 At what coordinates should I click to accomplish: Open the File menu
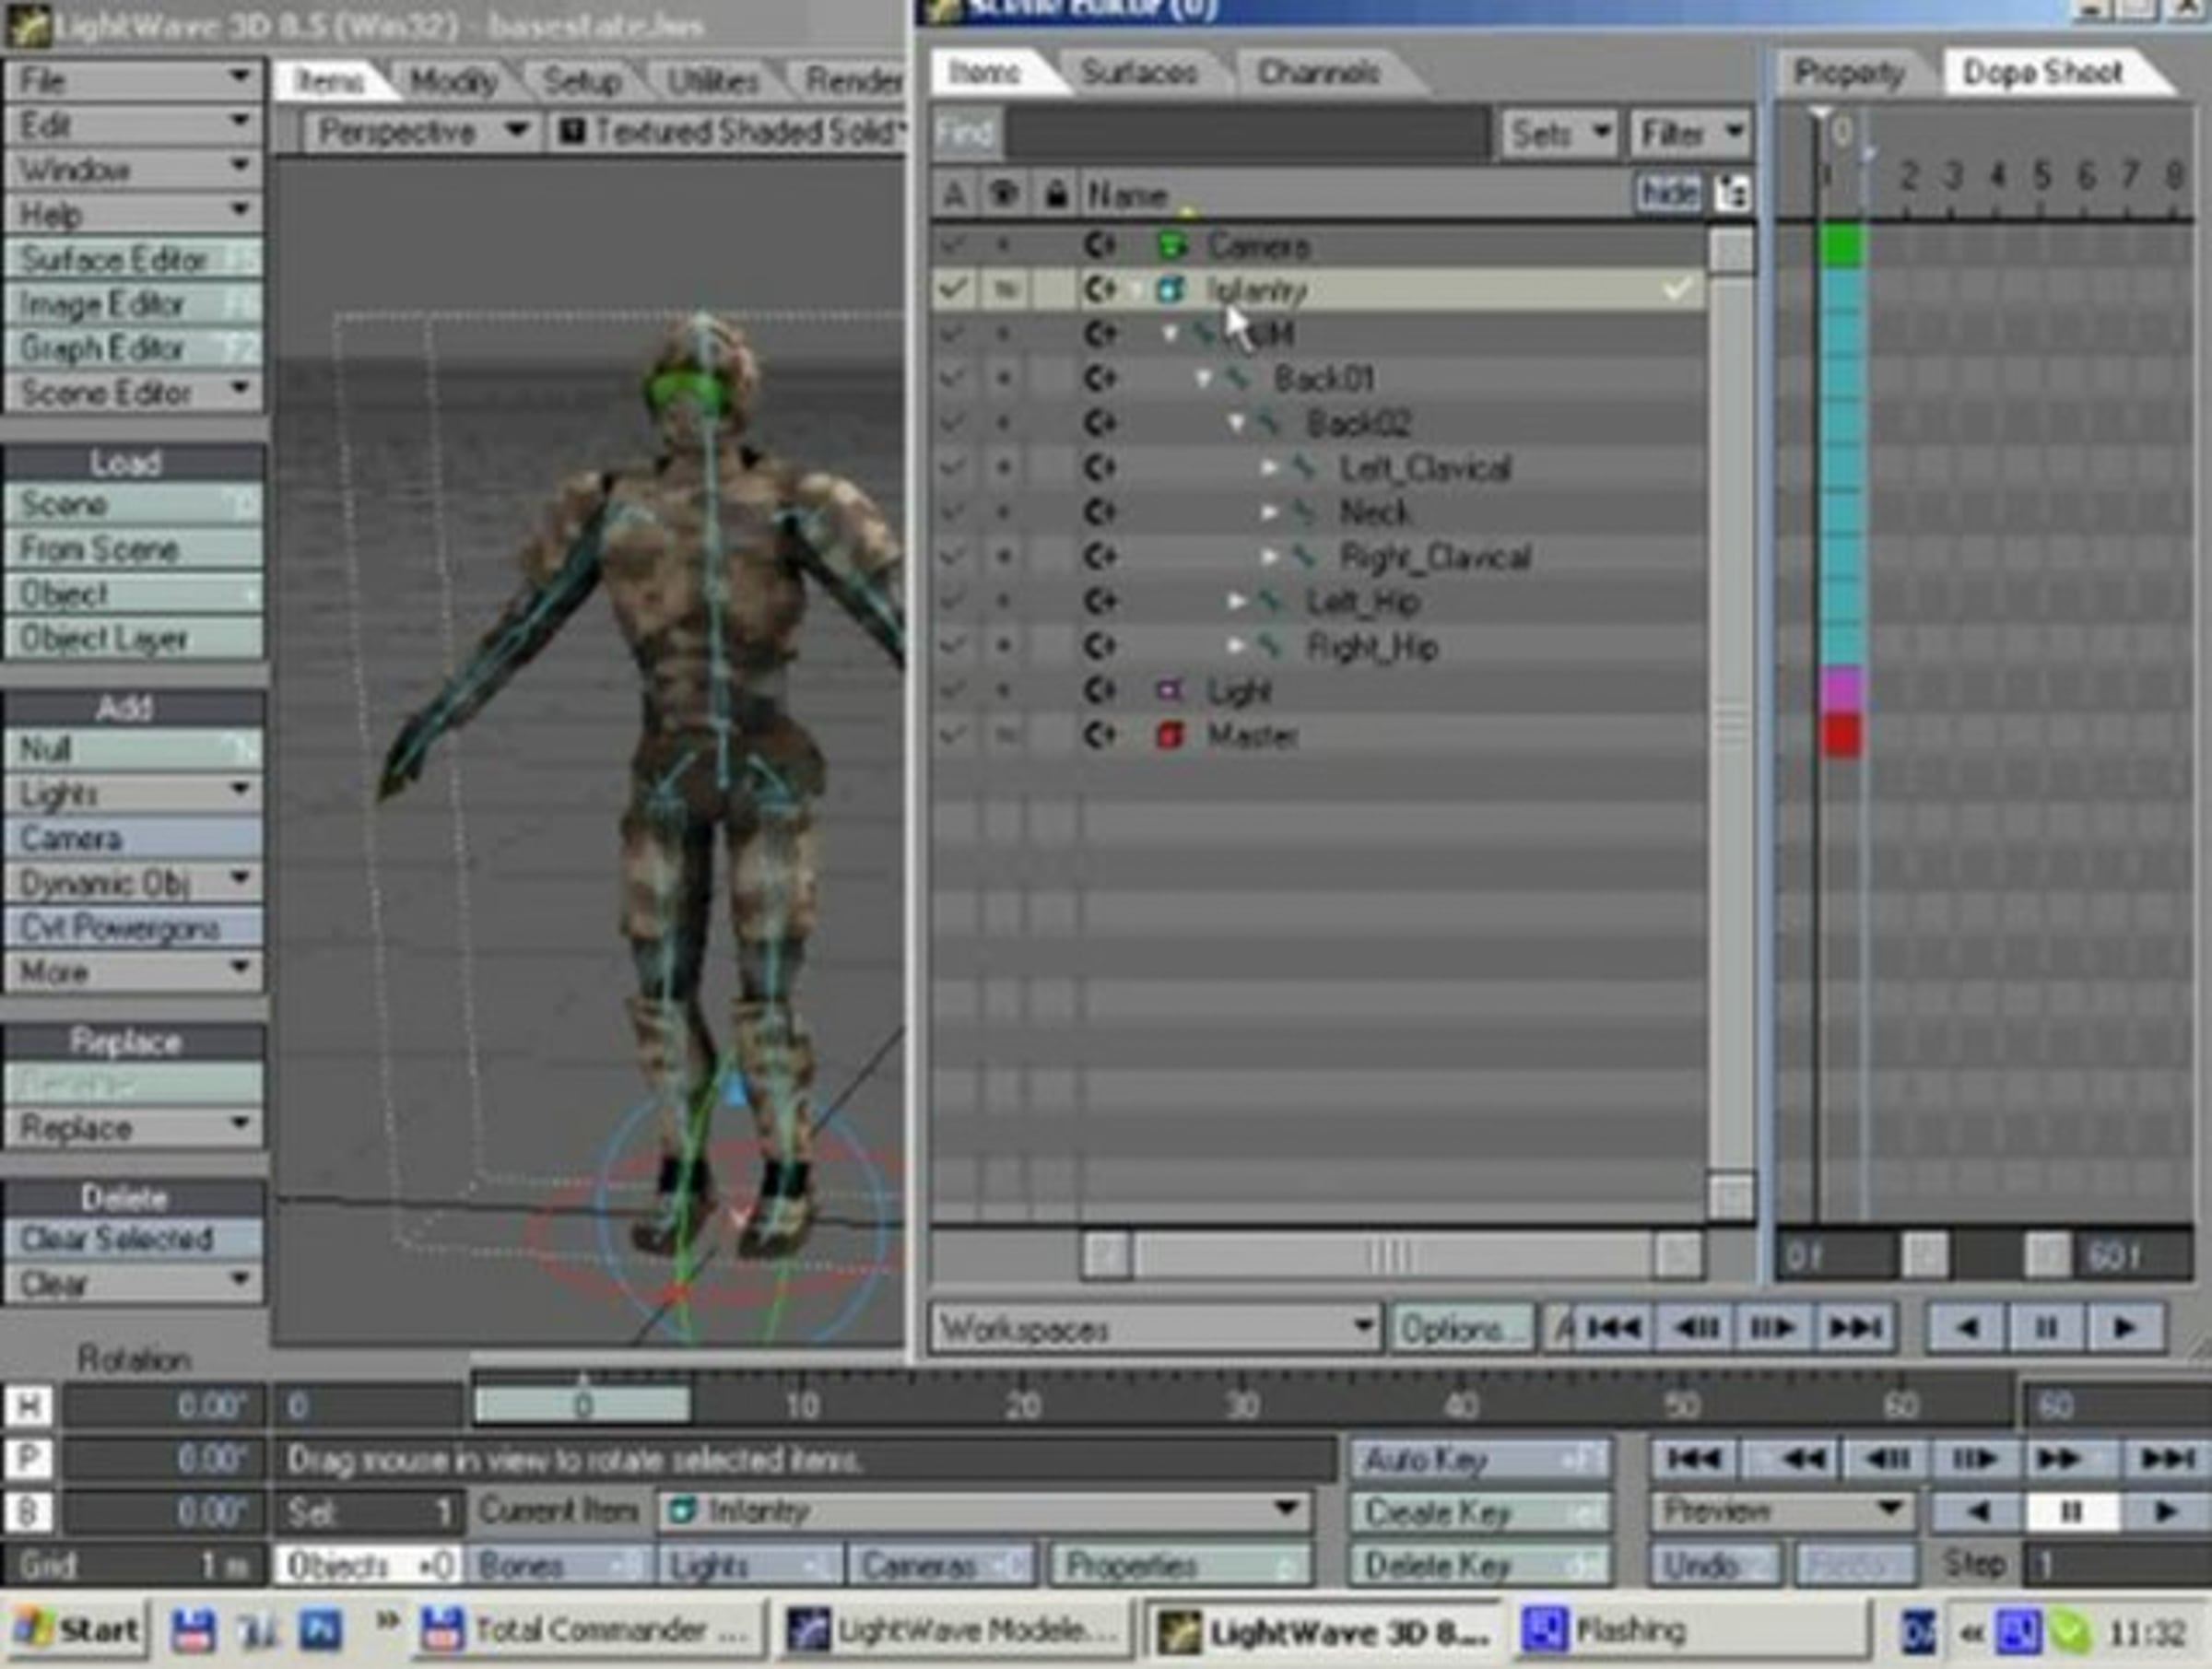tap(134, 79)
